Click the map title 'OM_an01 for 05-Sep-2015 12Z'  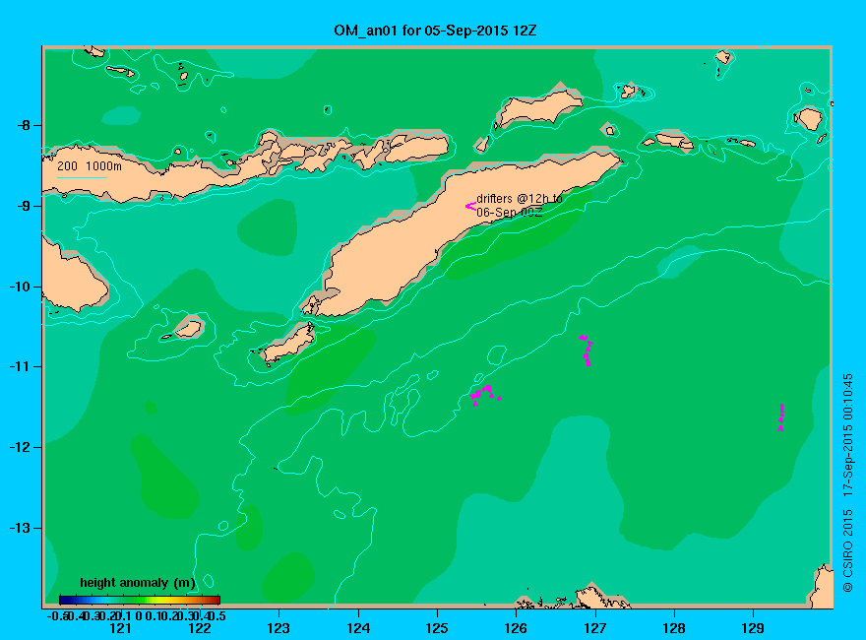(x=435, y=31)
